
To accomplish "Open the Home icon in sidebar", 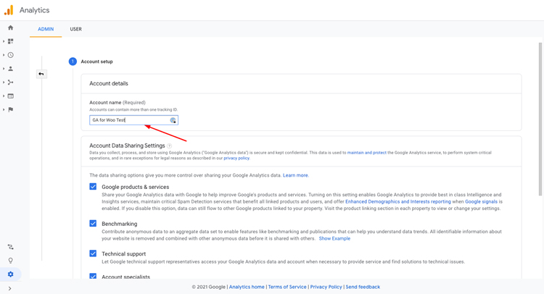I will click(x=10, y=28).
